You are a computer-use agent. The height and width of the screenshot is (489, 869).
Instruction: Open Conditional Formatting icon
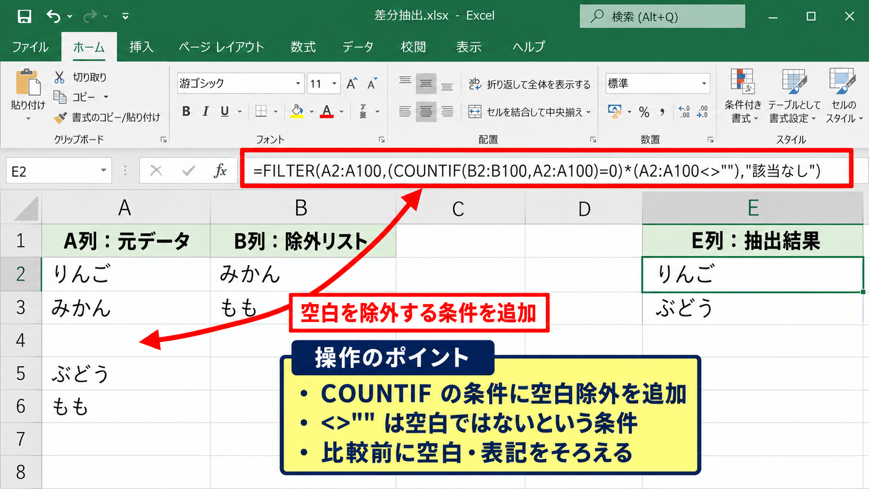pos(742,81)
